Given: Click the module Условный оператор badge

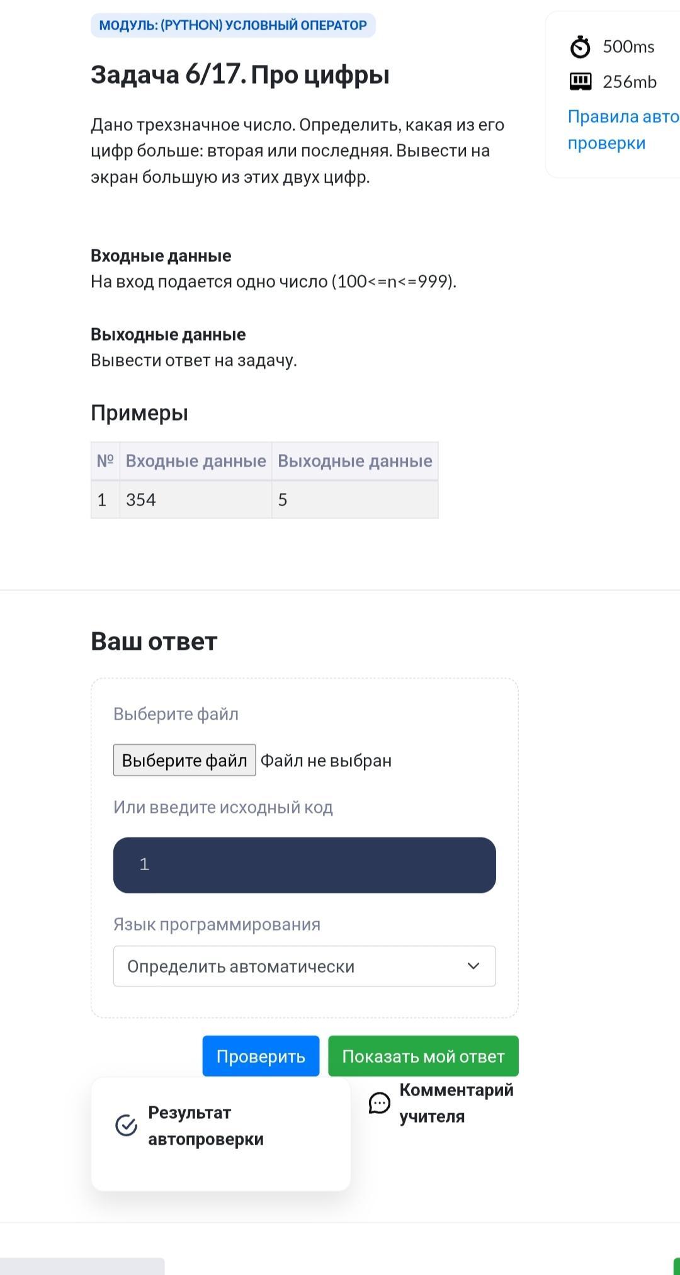Looking at the screenshot, I should (x=233, y=25).
